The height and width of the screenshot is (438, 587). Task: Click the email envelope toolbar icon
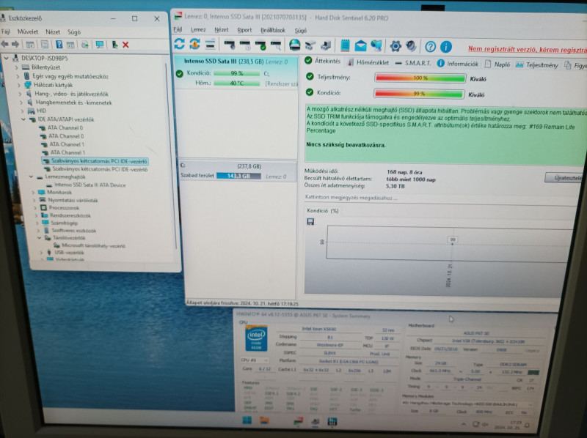point(360,46)
